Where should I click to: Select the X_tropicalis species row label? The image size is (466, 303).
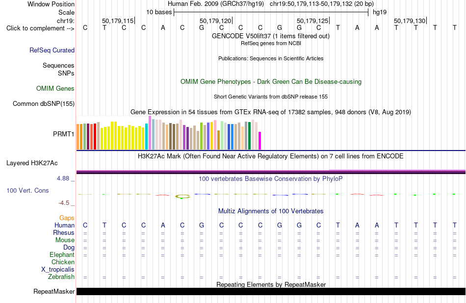click(x=58, y=270)
